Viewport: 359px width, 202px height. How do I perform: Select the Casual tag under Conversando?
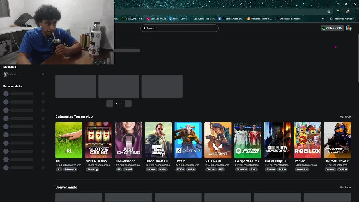[x=128, y=169]
